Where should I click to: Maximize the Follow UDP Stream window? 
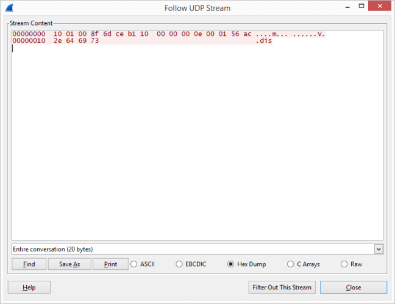coord(361,6)
